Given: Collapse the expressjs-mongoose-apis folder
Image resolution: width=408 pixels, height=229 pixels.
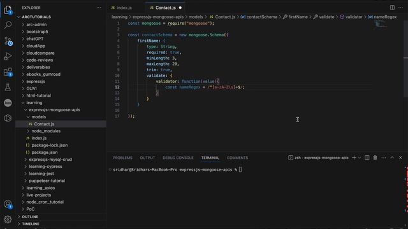Looking at the screenshot, I should pos(61,110).
